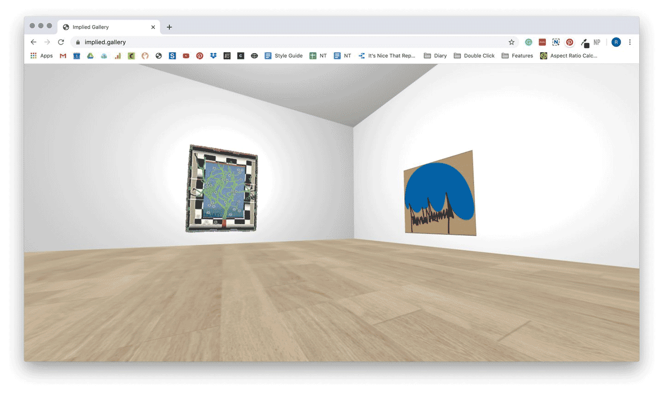This screenshot has width=663, height=393.
Task: Expand the Double Click bookmarks folder
Action: (x=474, y=56)
